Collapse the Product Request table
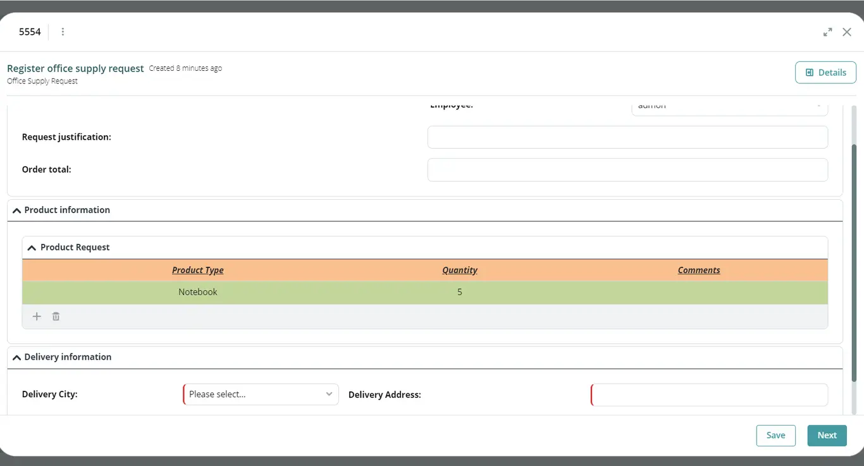 click(x=32, y=248)
